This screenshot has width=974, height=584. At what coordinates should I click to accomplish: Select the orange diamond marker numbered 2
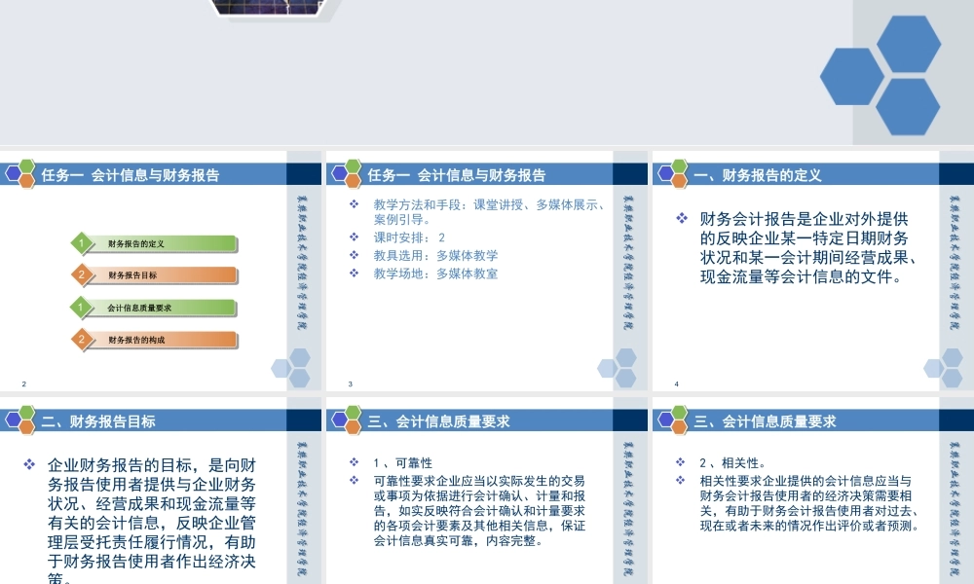point(83,274)
